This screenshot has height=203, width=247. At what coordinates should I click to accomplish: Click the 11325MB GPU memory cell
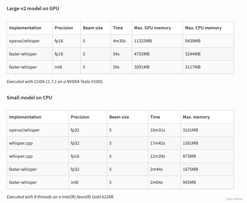click(157, 41)
